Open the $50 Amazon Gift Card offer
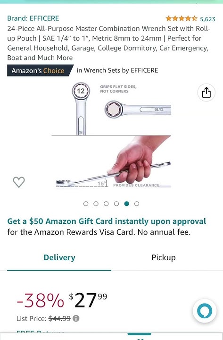The width and height of the screenshot is (223, 340). click(x=107, y=221)
